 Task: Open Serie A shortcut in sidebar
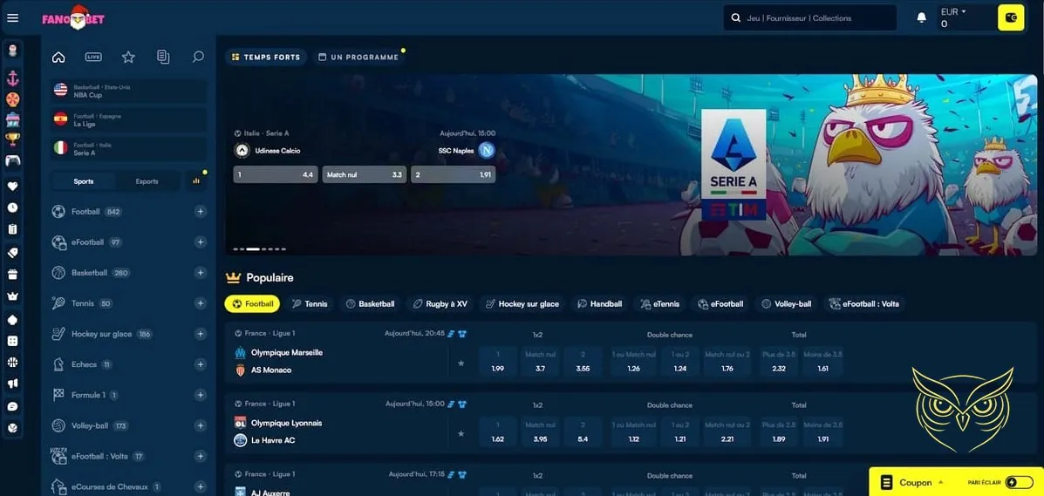pyautogui.click(x=128, y=148)
